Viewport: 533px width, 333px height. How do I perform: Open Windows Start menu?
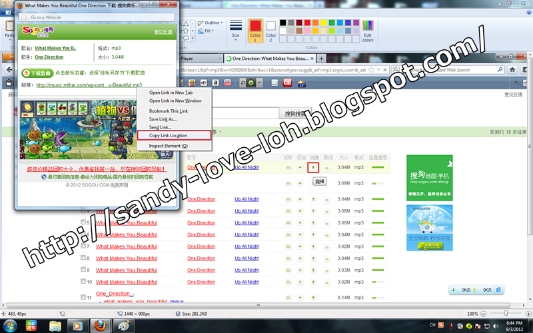[9, 326]
